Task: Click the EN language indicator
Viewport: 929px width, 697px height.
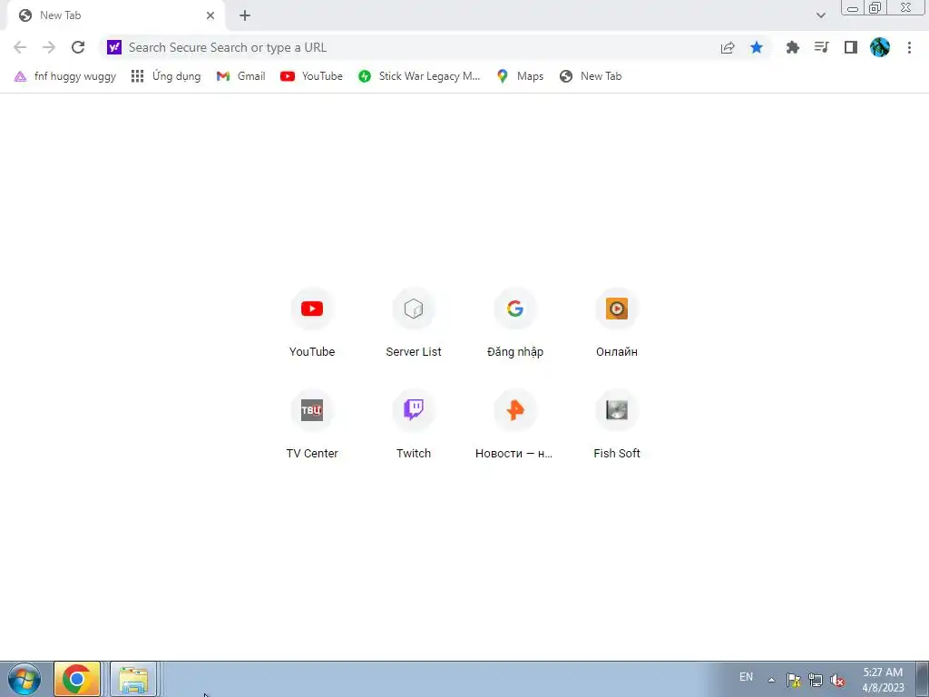Action: pos(746,677)
